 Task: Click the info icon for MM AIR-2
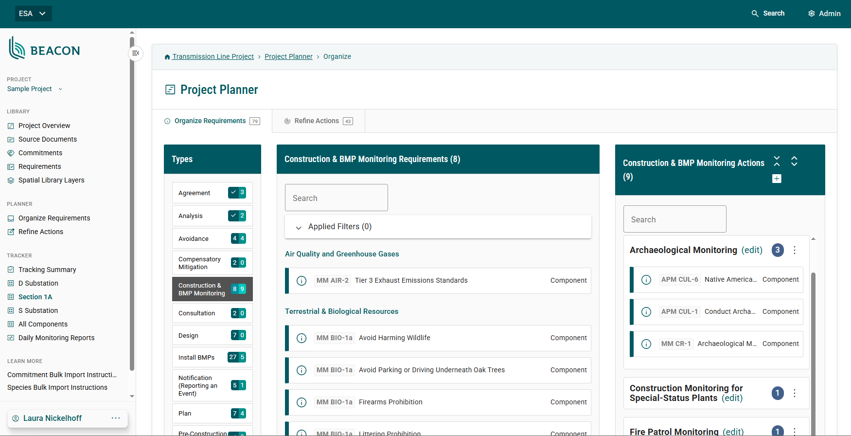pos(301,281)
